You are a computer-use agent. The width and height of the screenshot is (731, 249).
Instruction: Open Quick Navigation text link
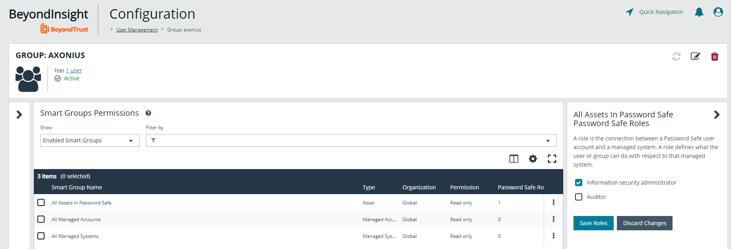pyautogui.click(x=661, y=12)
